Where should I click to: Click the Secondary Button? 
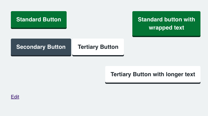click(x=41, y=47)
